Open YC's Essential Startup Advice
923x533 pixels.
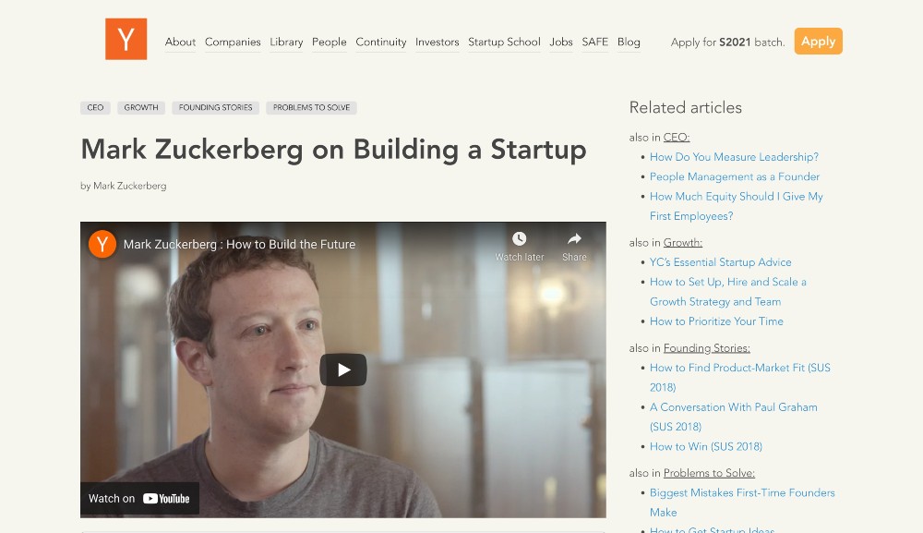[720, 262]
